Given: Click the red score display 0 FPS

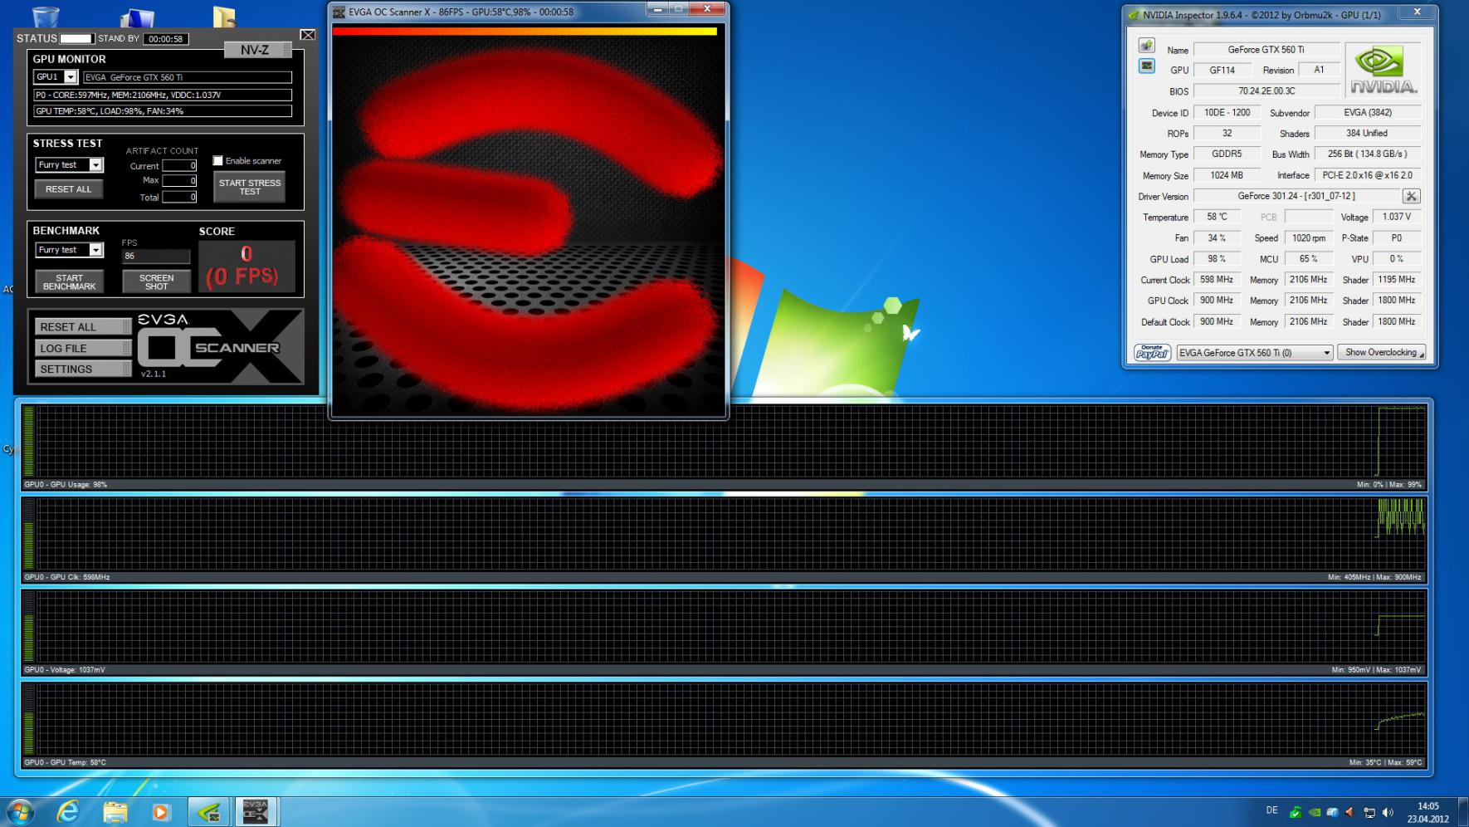Looking at the screenshot, I should click(246, 267).
